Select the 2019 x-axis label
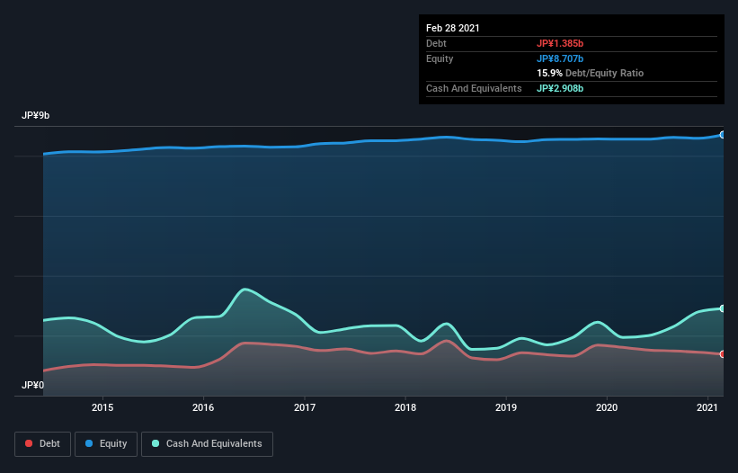The image size is (738, 473). [x=506, y=407]
